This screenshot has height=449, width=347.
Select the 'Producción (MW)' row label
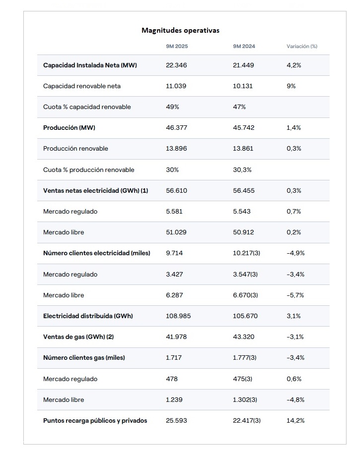coord(69,128)
